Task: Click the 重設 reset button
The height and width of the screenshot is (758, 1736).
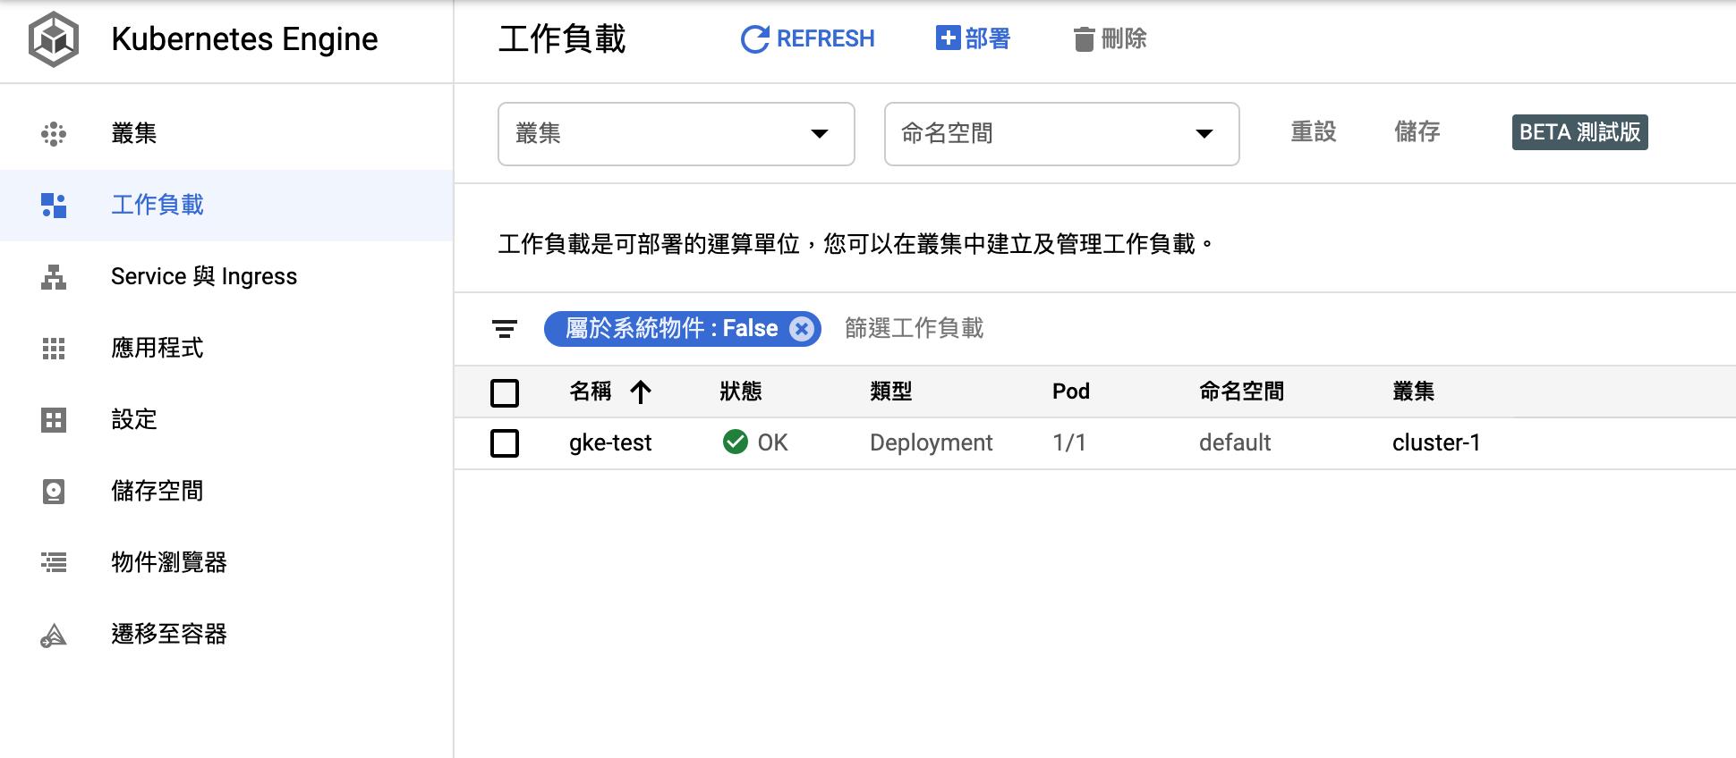Action: coord(1313,132)
